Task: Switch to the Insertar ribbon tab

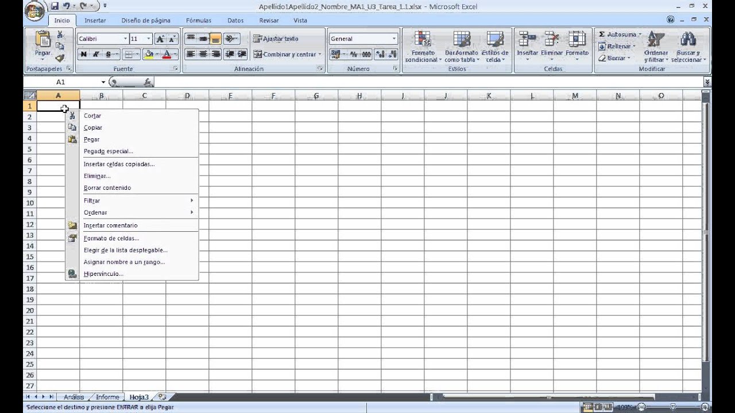Action: point(95,20)
